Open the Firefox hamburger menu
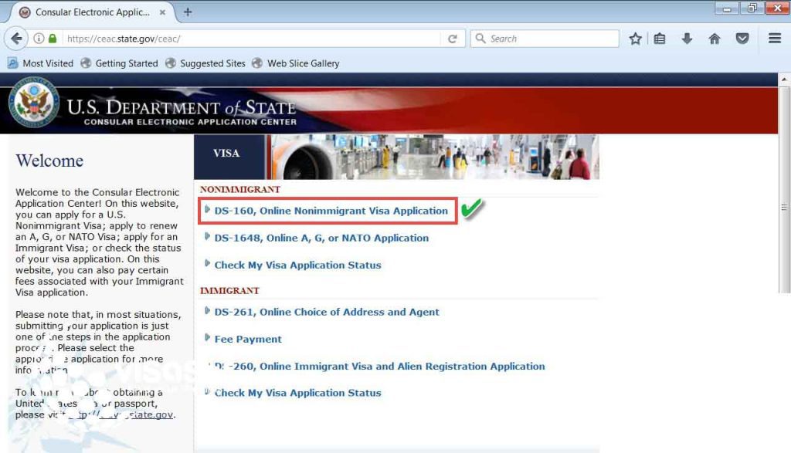Screen dimensions: 791x453 [775, 39]
